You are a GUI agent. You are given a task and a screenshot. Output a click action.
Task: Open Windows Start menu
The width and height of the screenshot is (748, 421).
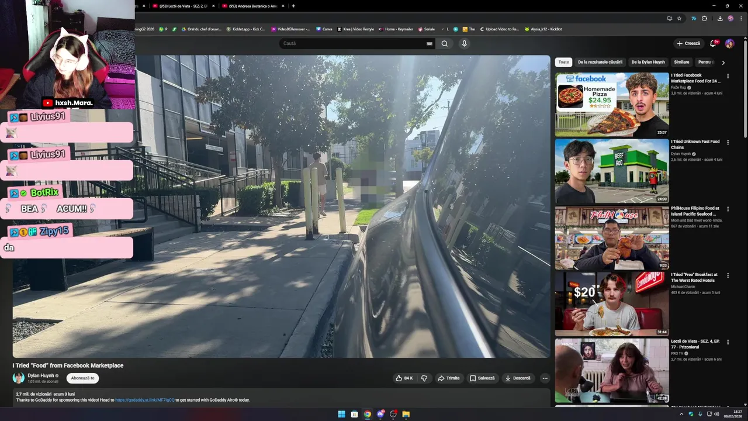(x=341, y=414)
